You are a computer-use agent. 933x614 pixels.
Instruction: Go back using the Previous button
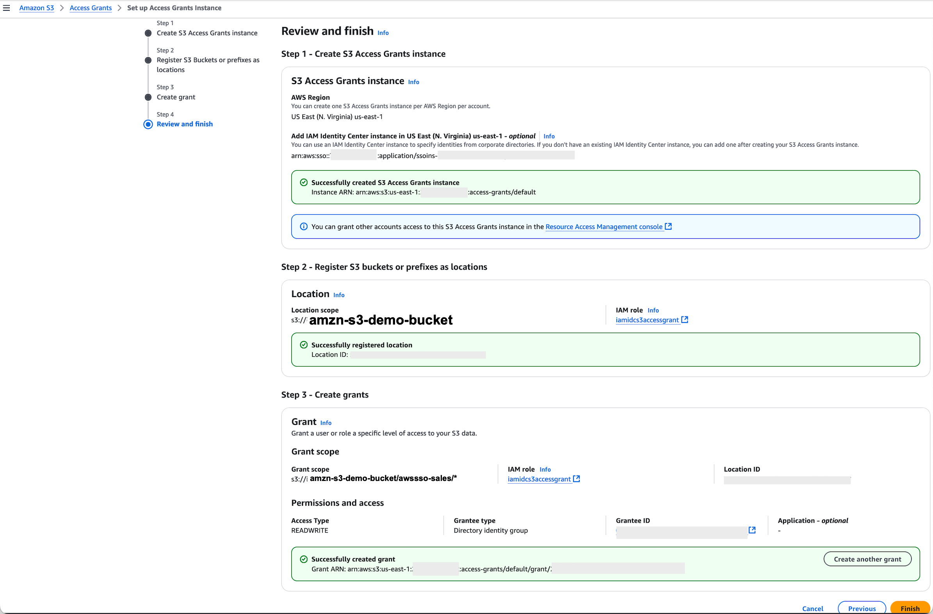[862, 608]
